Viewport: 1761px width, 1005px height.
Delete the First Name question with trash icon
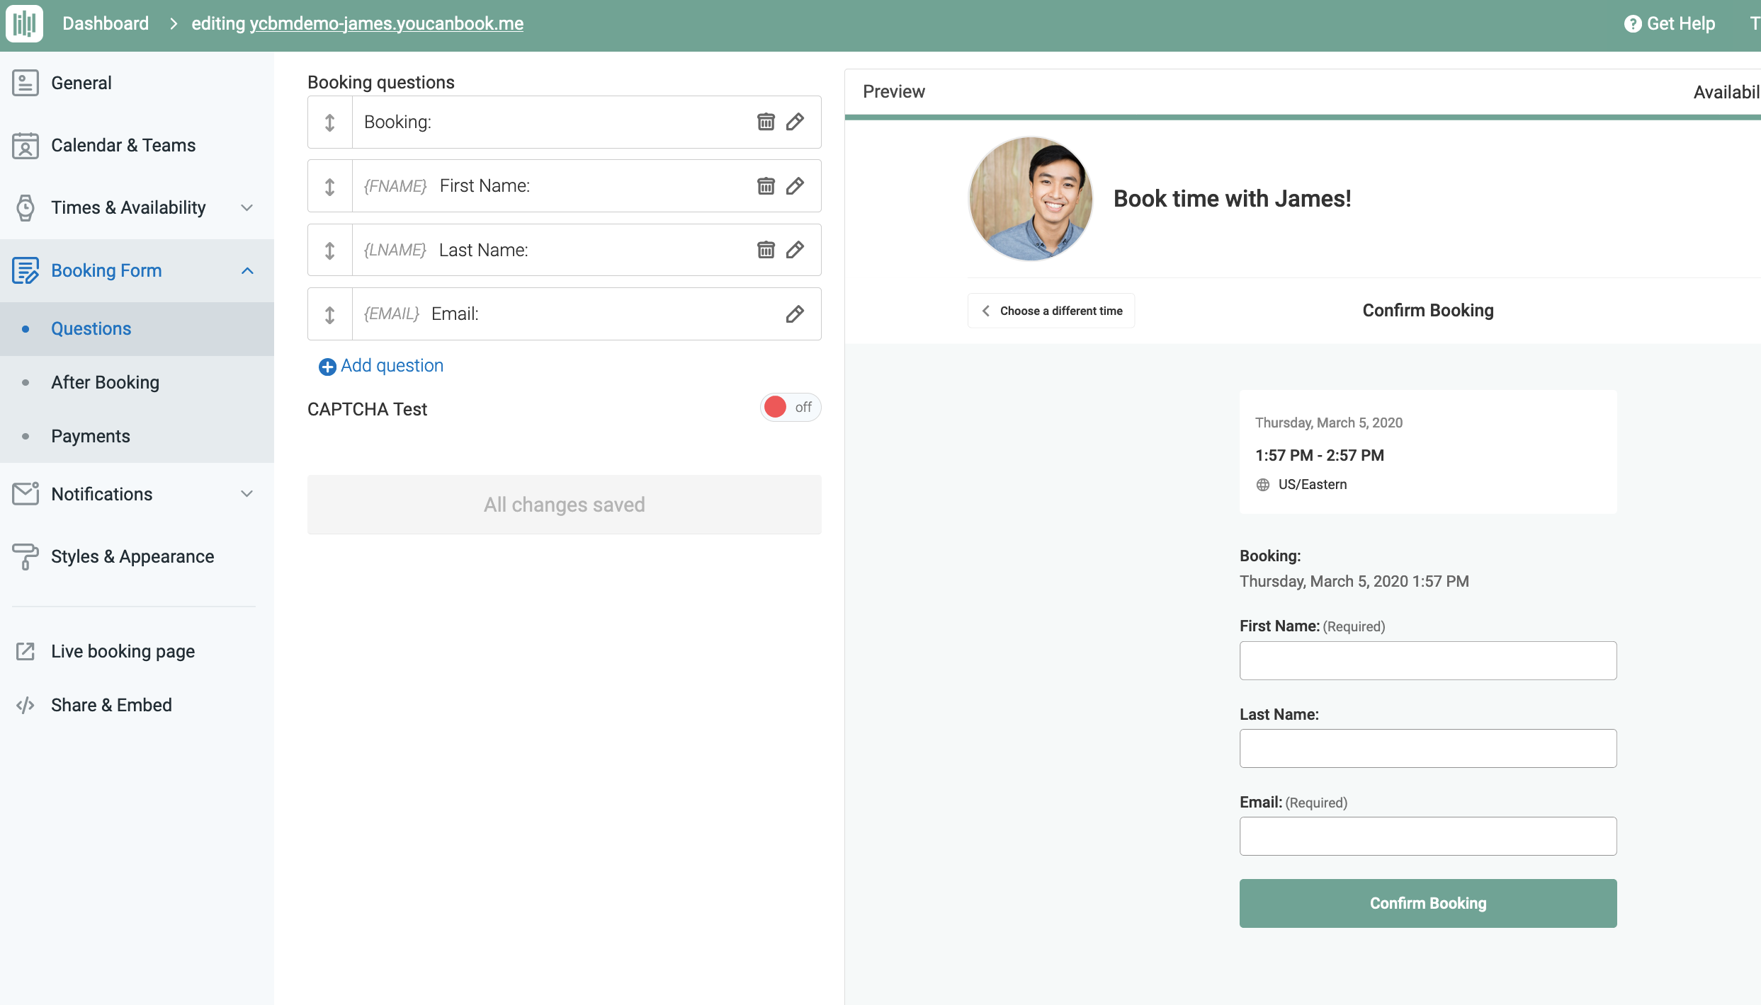pos(766,186)
